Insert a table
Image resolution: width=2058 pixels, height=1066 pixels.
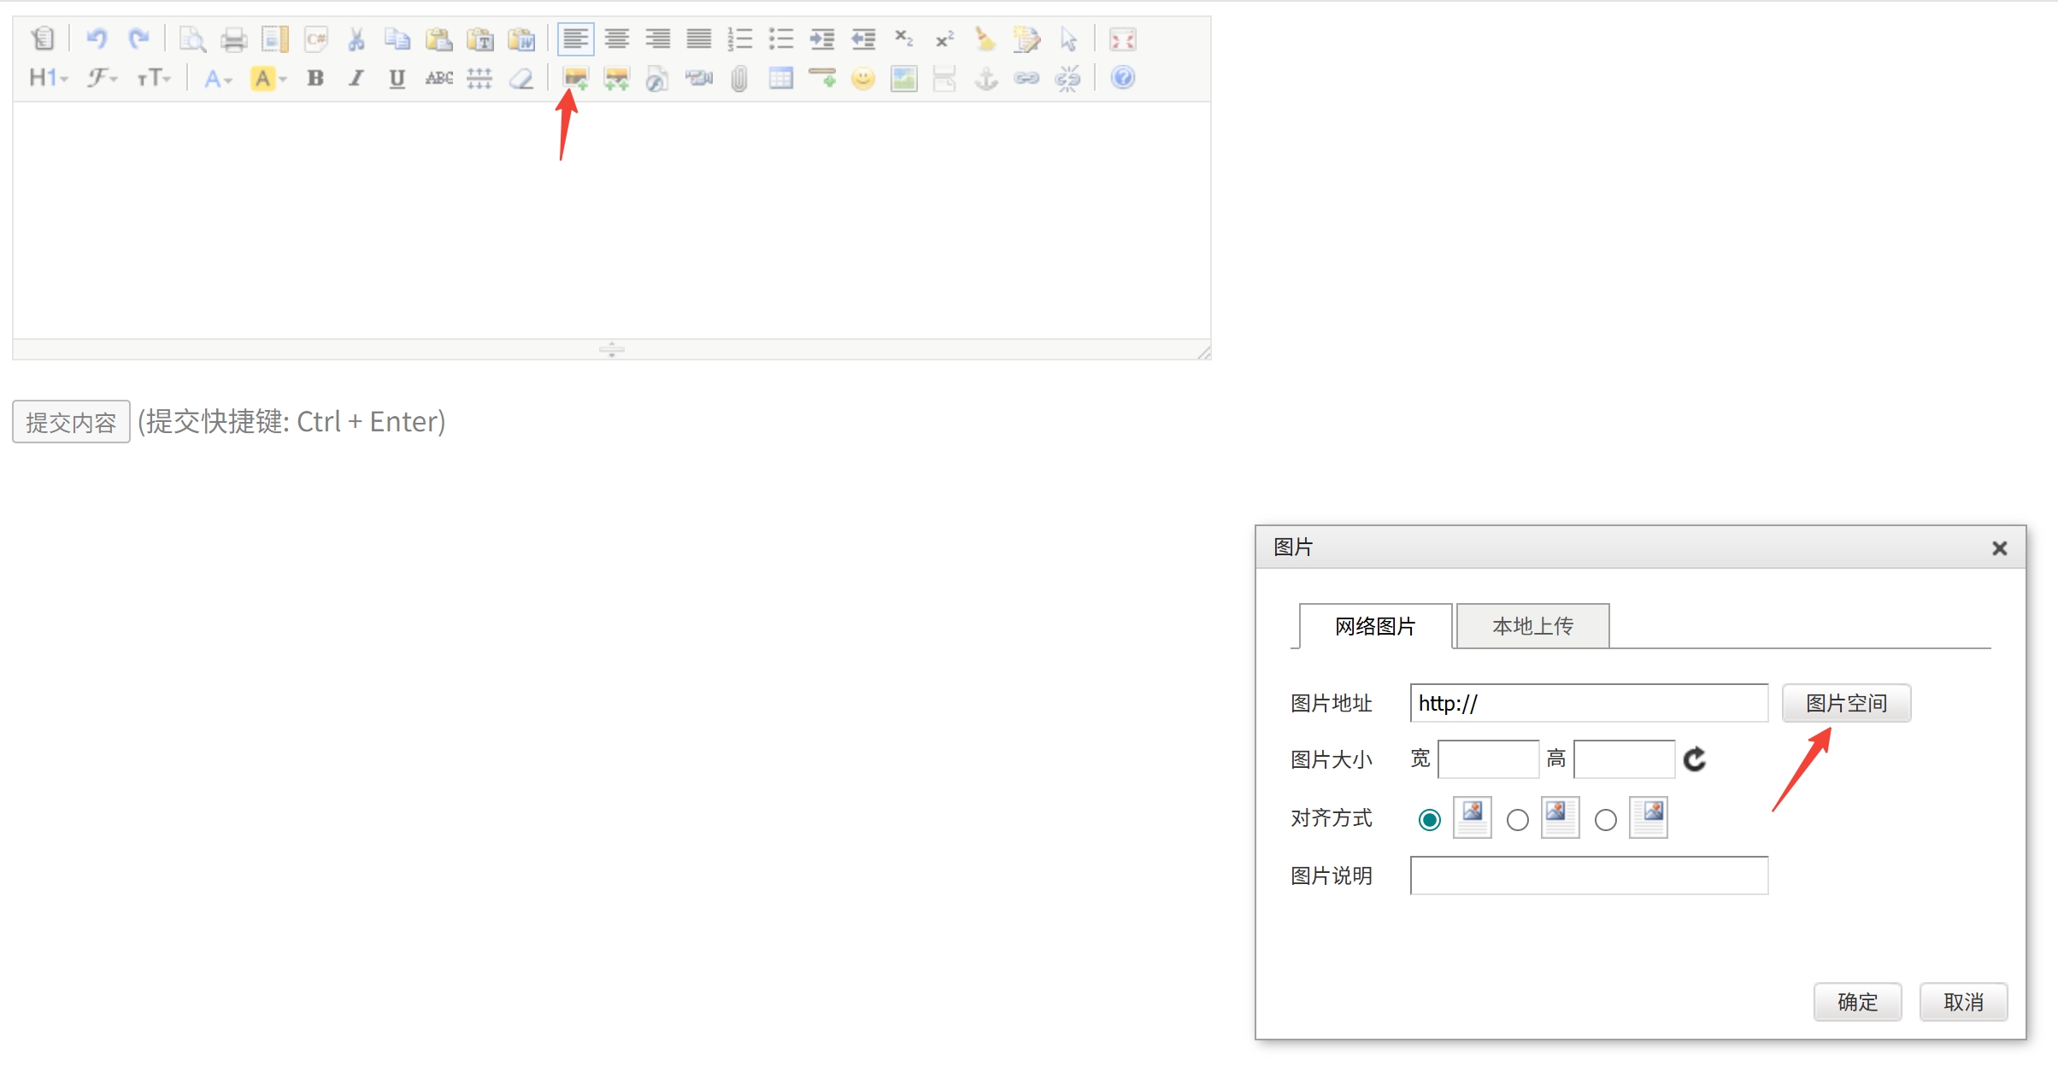tap(781, 79)
